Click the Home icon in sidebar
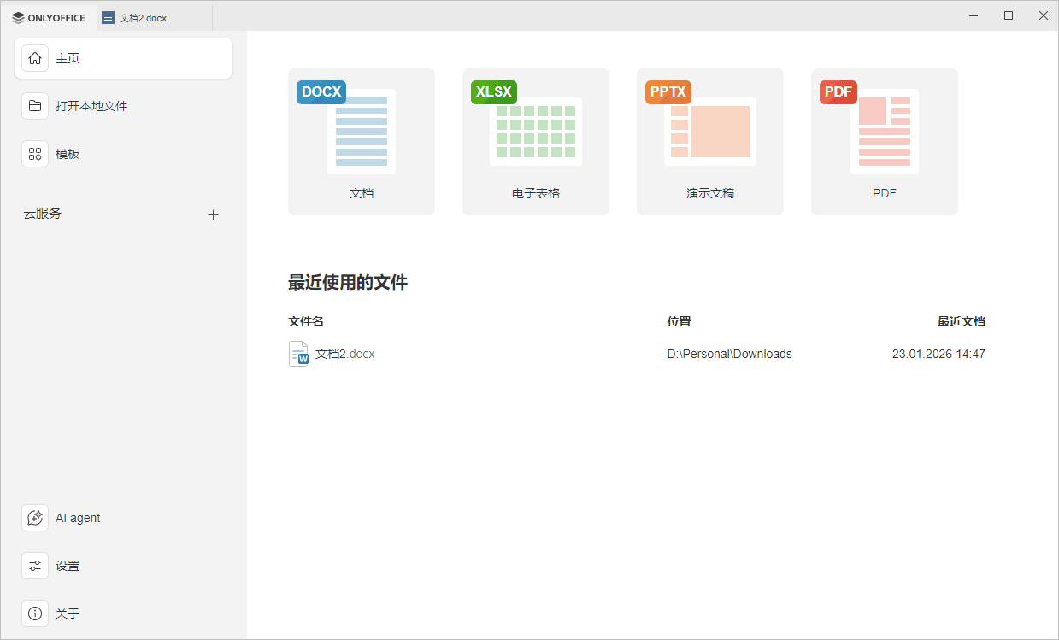 pyautogui.click(x=35, y=58)
